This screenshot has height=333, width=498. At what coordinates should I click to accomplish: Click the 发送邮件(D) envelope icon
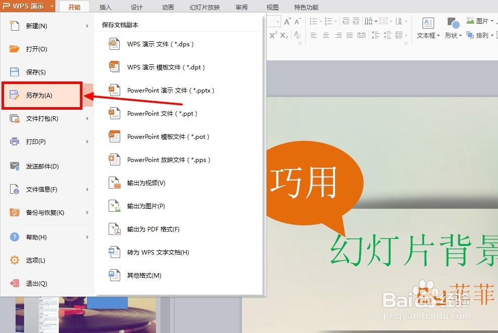coord(14,166)
